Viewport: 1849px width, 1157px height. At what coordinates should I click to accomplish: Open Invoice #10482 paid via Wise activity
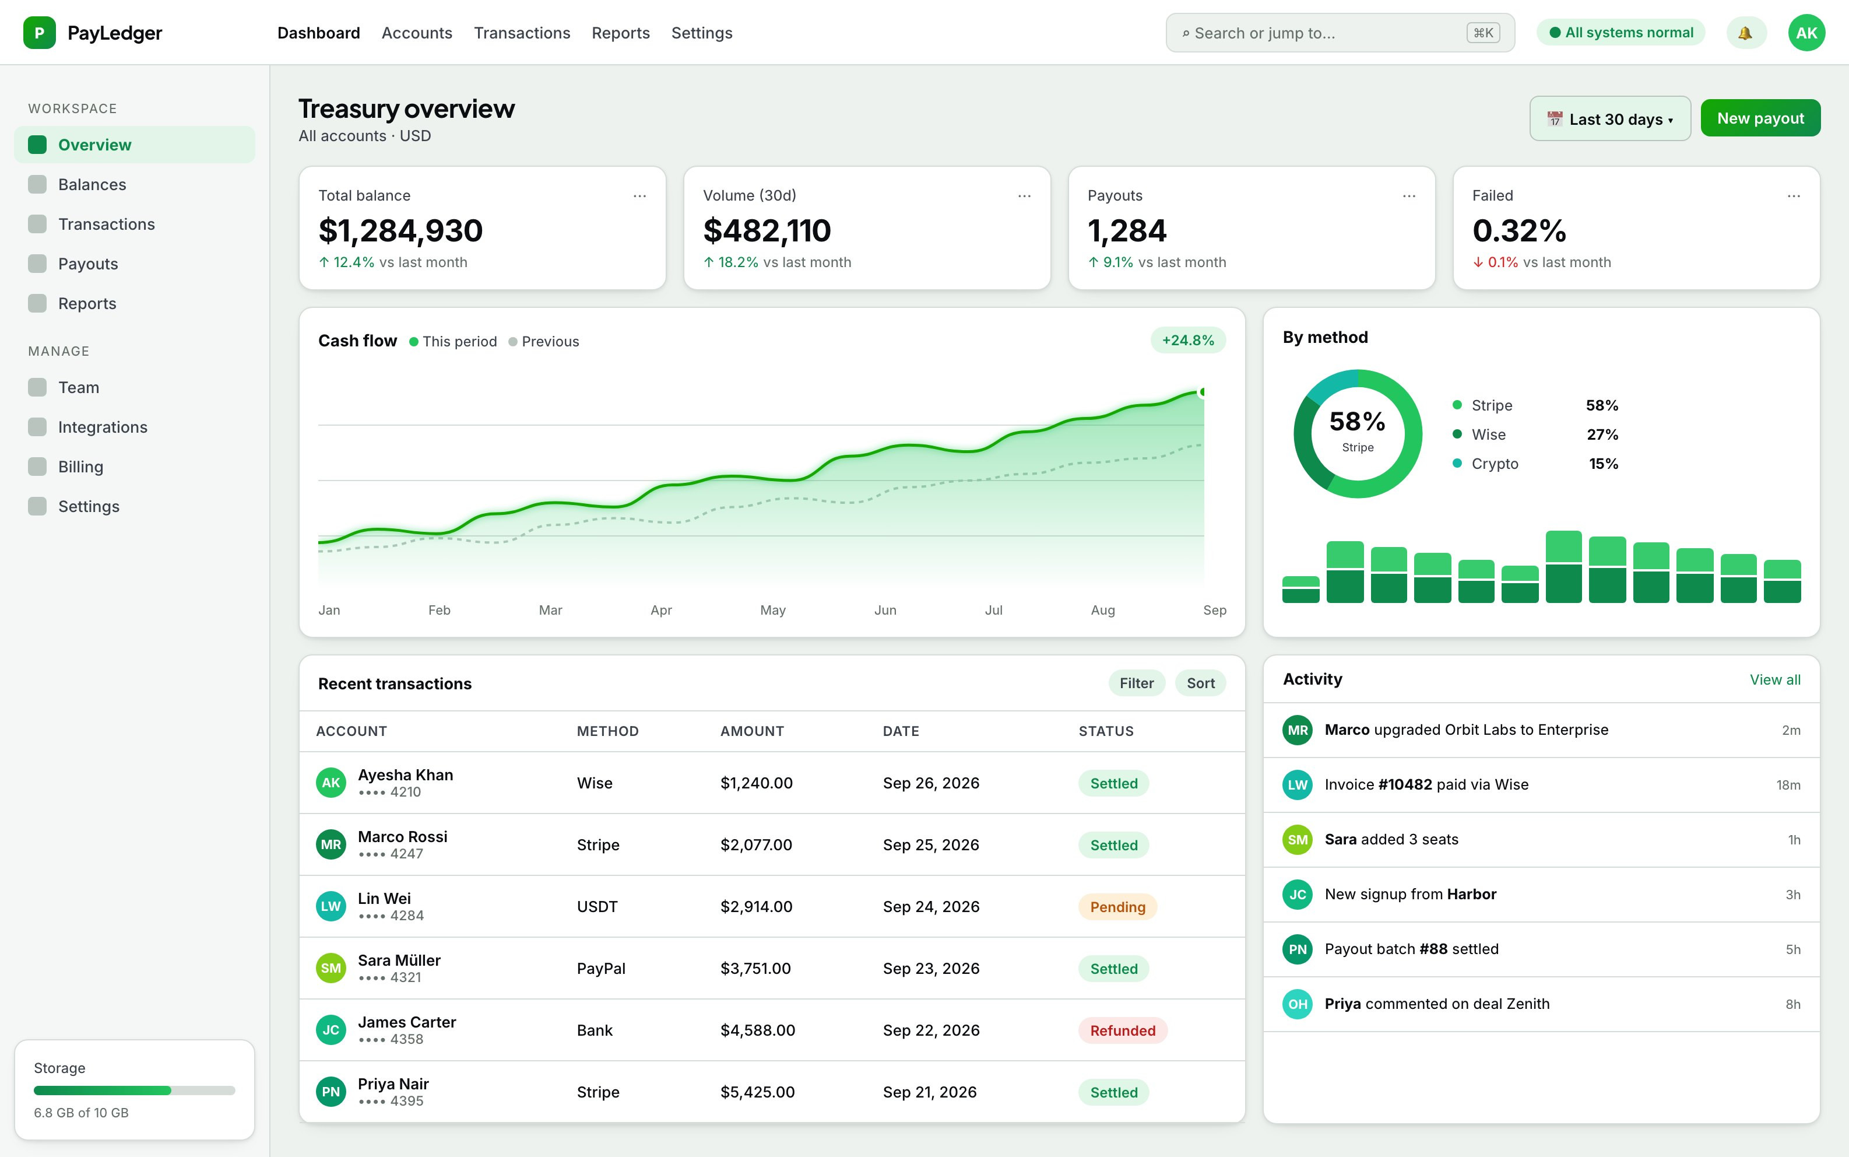pos(1541,785)
